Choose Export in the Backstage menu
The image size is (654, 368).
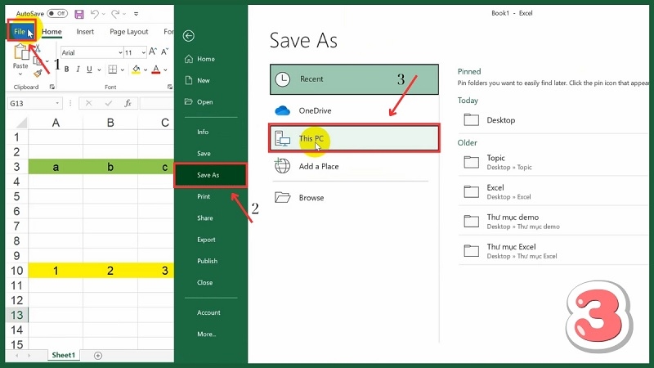click(206, 240)
